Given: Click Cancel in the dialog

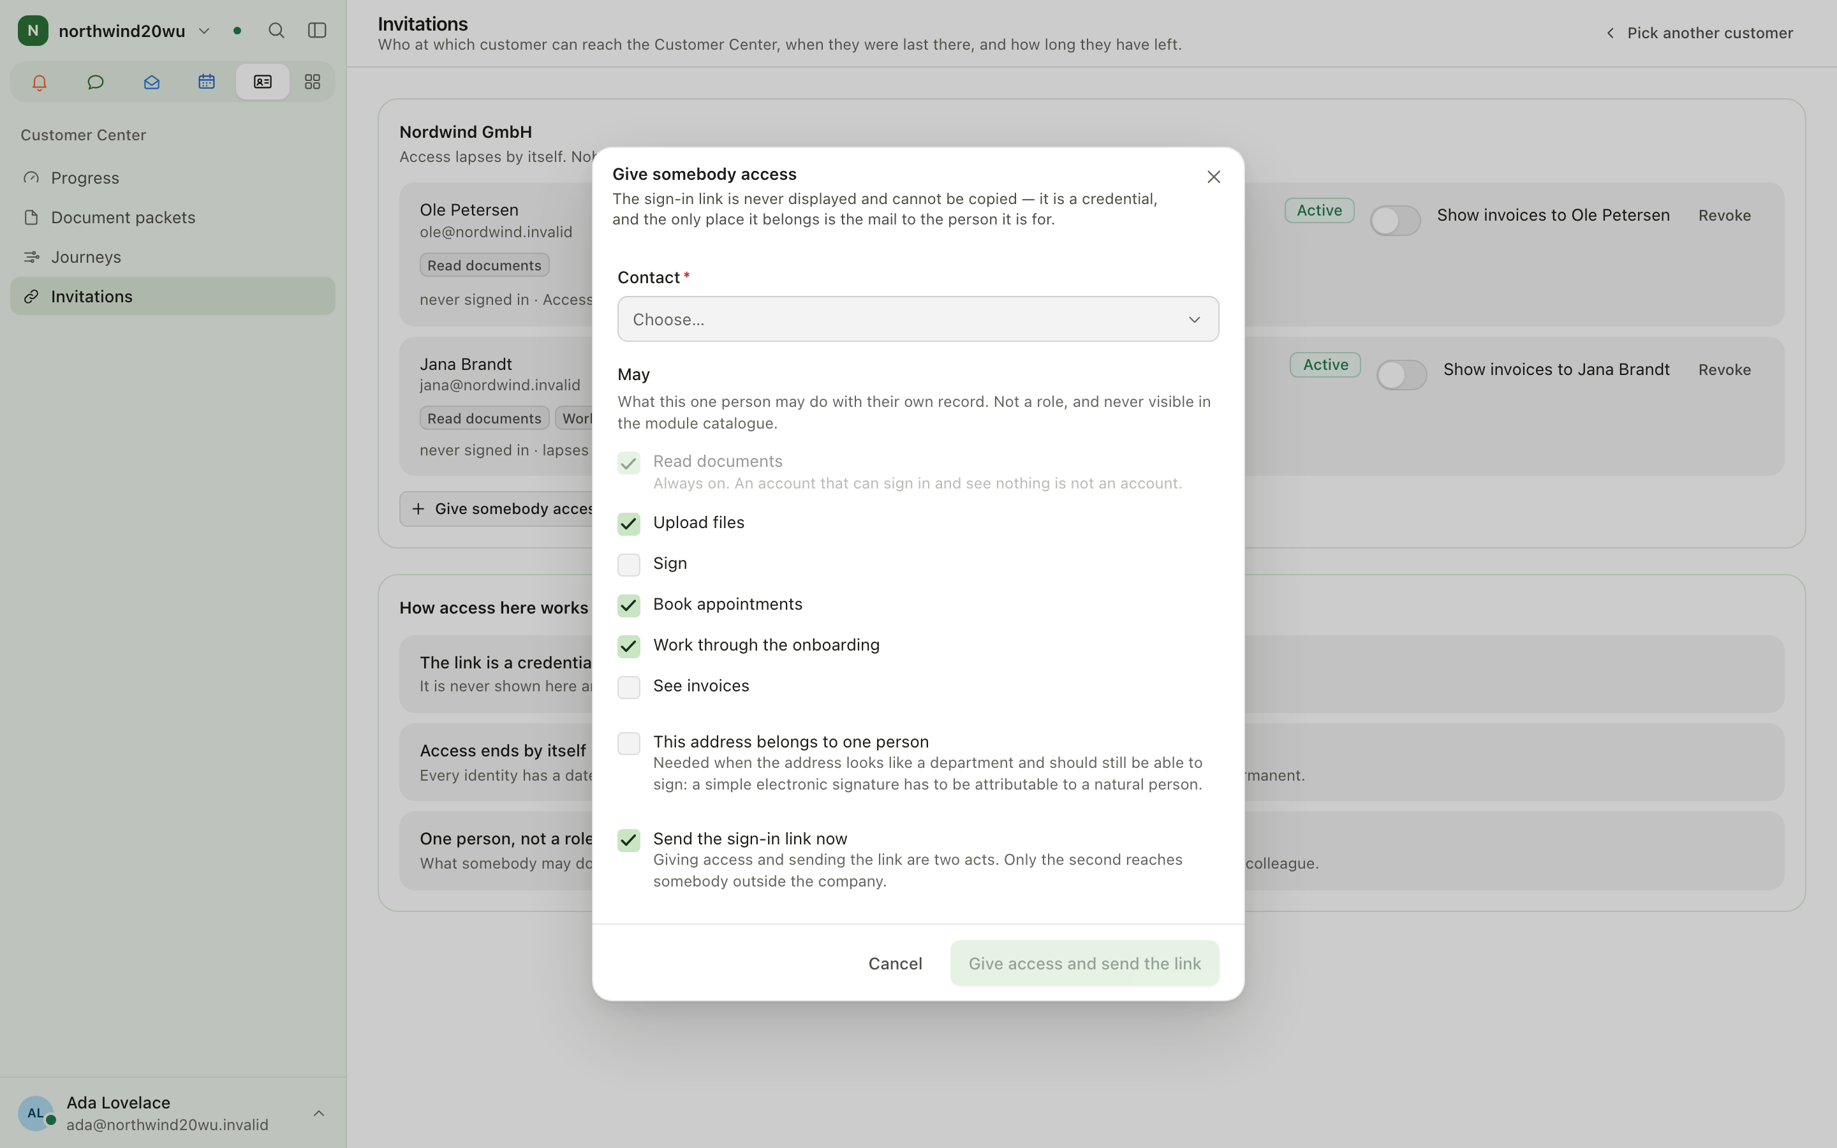Looking at the screenshot, I should pyautogui.click(x=895, y=964).
